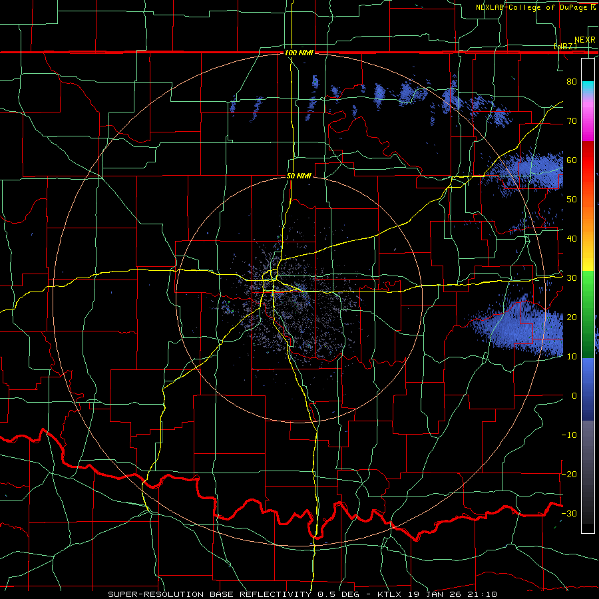The height and width of the screenshot is (599, 599).
Task: Click the 'NEXR' label above the color scale
Action: tap(585, 40)
